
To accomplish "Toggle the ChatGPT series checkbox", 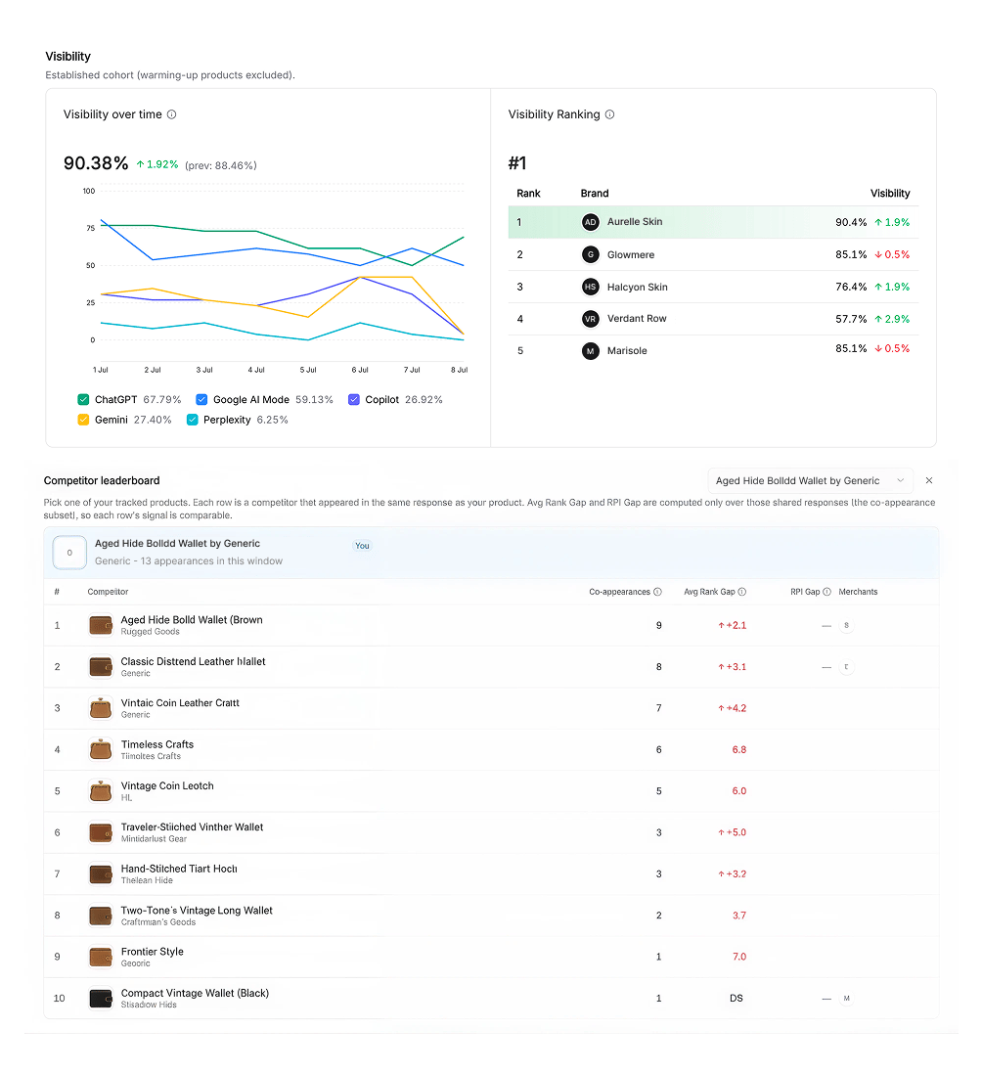I will pos(83,400).
